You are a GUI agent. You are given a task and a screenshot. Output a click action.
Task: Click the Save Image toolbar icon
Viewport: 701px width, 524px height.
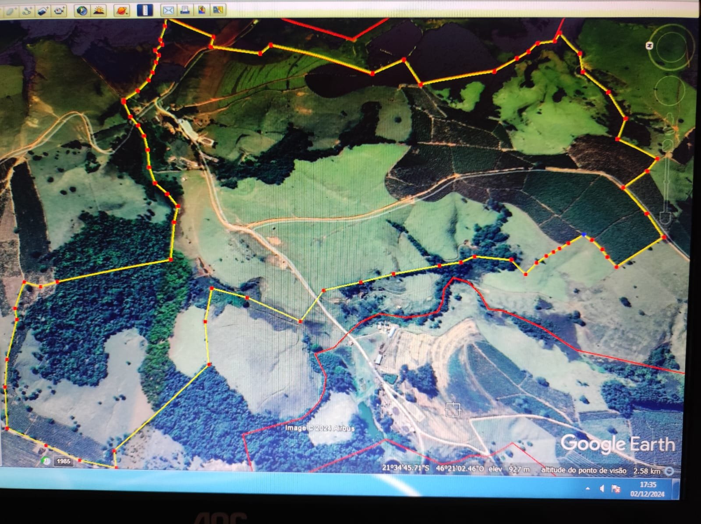pyautogui.click(x=202, y=10)
